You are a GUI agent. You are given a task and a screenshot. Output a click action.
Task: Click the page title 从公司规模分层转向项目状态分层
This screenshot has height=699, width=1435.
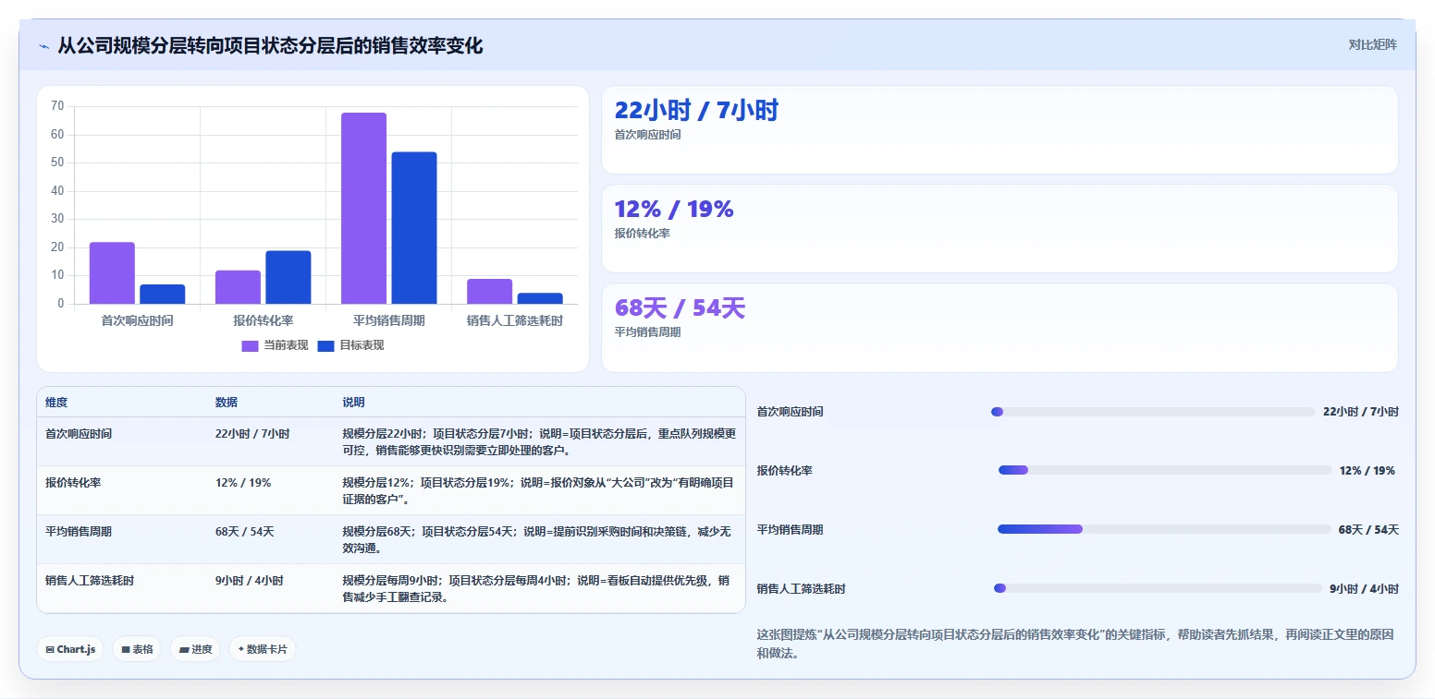[x=270, y=45]
